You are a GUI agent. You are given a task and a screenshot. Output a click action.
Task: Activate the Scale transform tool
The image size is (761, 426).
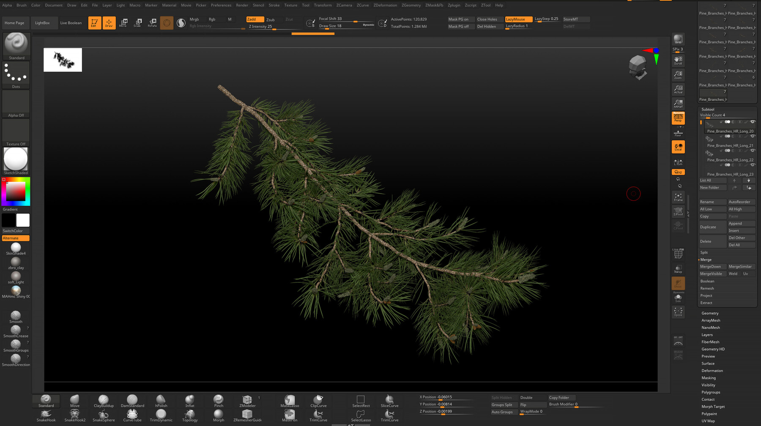pos(137,22)
